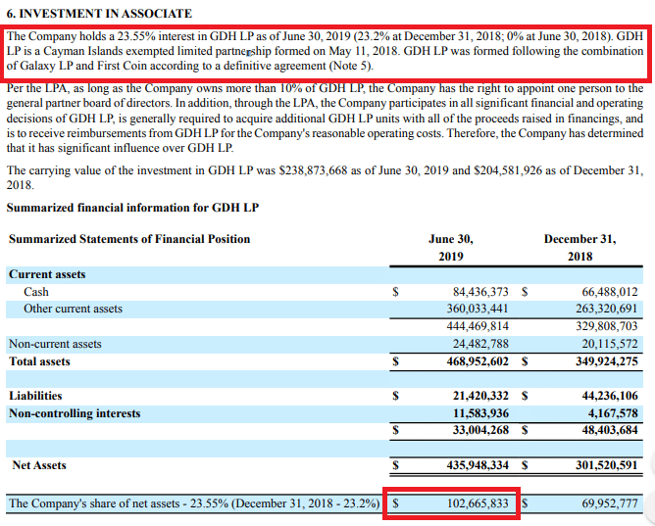Click "The Company's share of net assets" label
Image resolution: width=655 pixels, height=526 pixels.
[194, 503]
